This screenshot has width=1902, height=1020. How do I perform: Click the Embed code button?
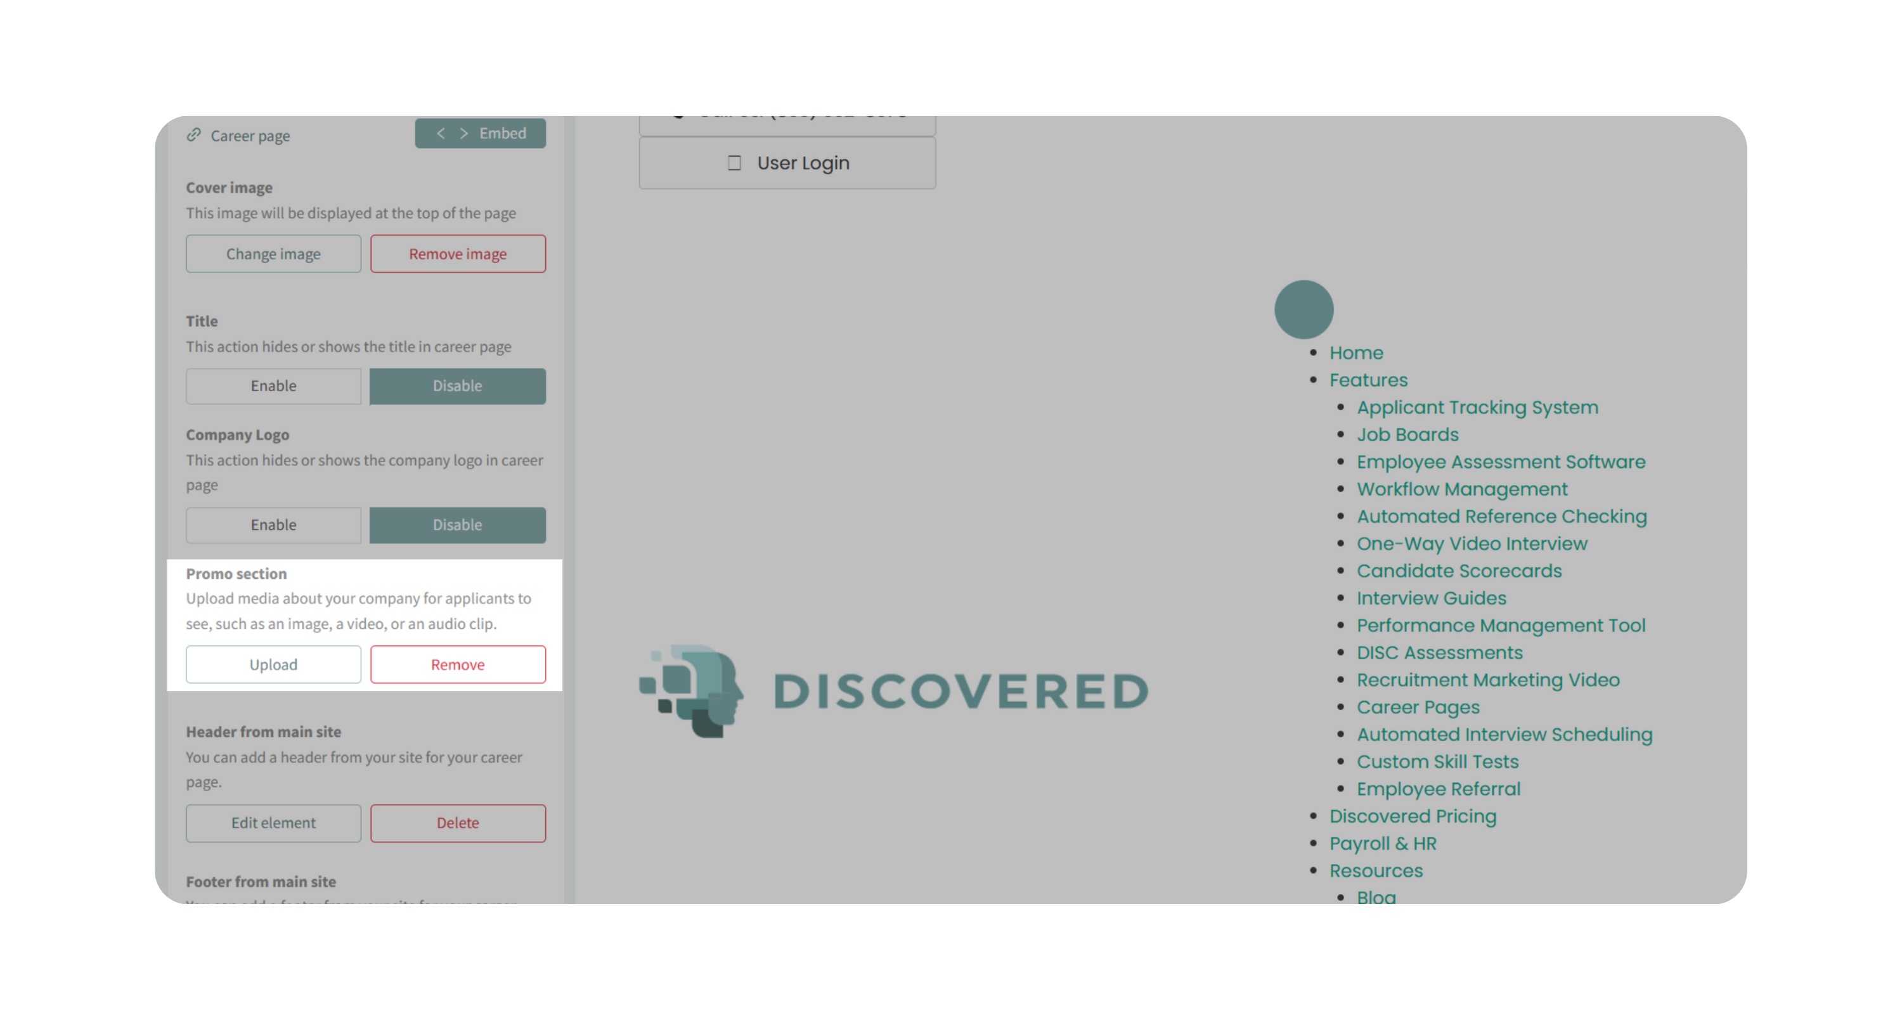tap(480, 134)
